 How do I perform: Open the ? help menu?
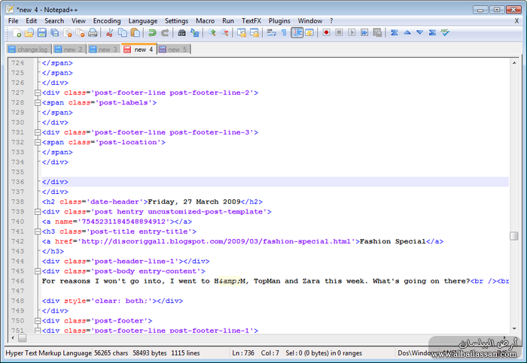[331, 21]
